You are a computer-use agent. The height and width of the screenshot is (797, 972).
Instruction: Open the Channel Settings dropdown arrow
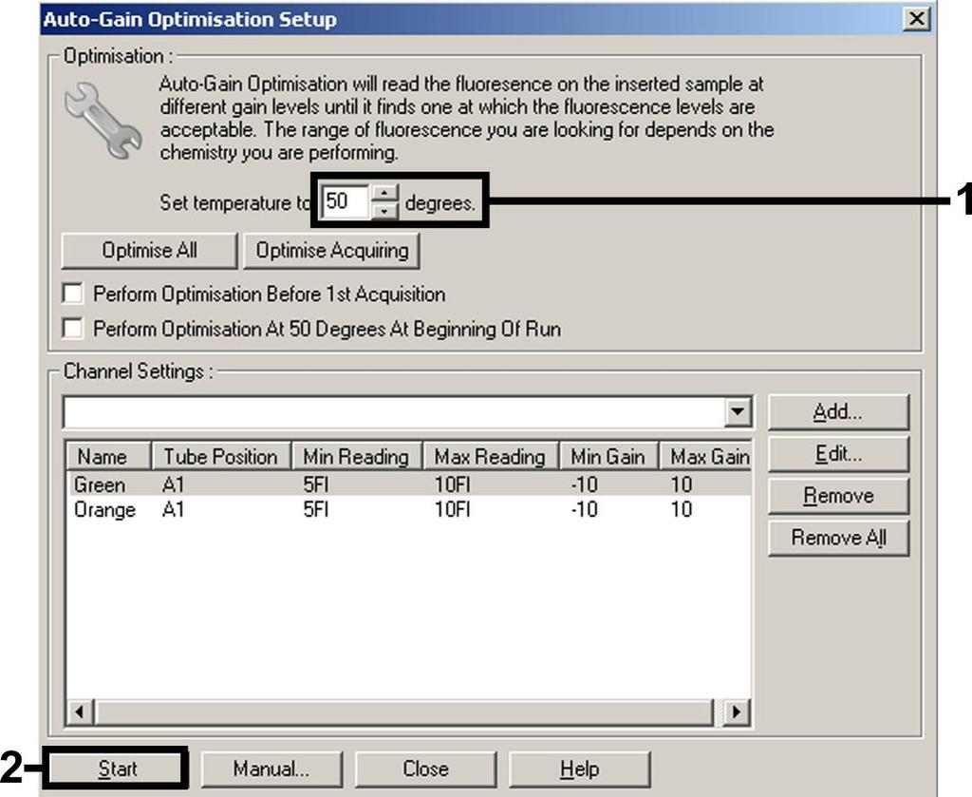pyautogui.click(x=738, y=411)
